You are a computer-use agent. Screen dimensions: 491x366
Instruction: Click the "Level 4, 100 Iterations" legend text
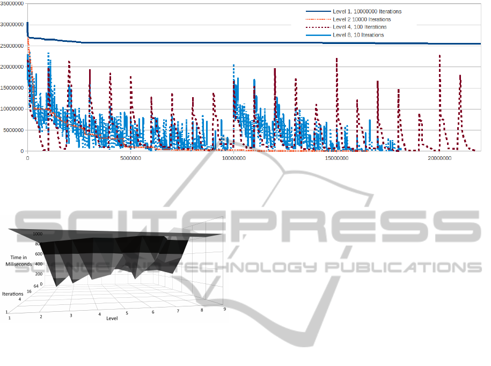point(359,27)
